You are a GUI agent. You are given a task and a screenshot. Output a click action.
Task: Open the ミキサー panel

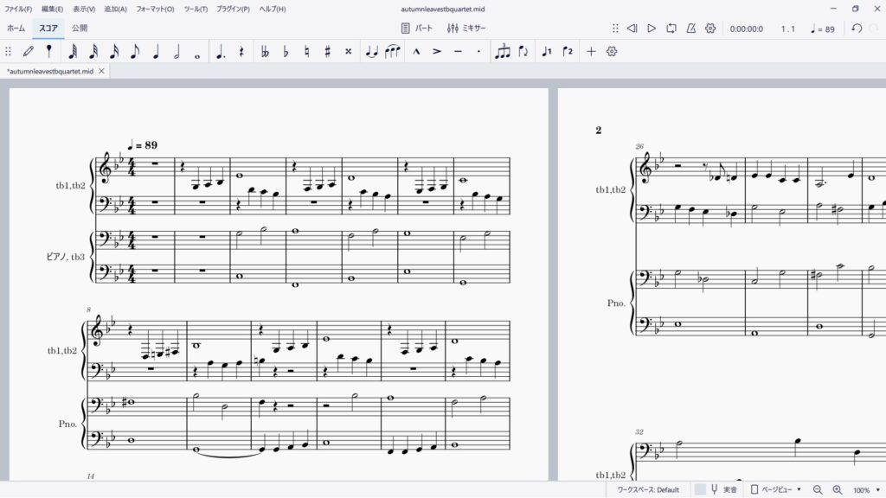pos(466,29)
